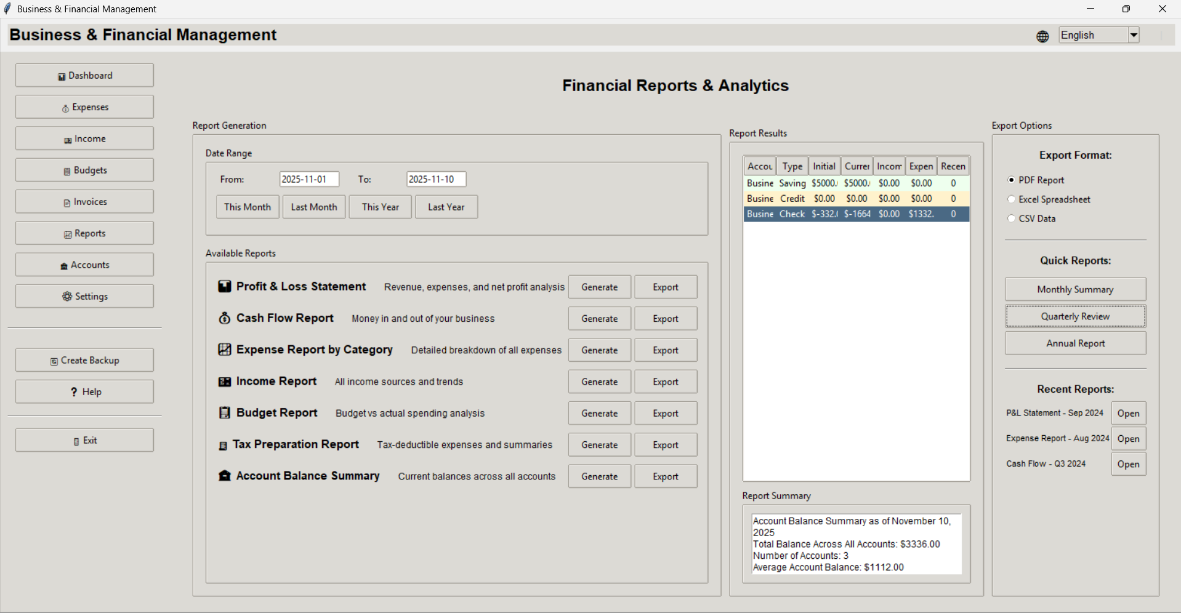Image resolution: width=1181 pixels, height=613 pixels.
Task: Choose Excel Spreadsheet as export format
Action: coord(1011,199)
